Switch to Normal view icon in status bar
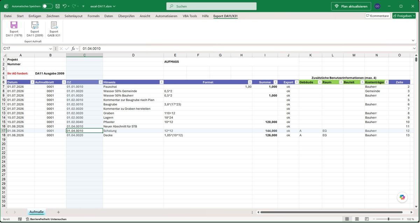Viewport: 420px width, 223px height. [347, 219]
